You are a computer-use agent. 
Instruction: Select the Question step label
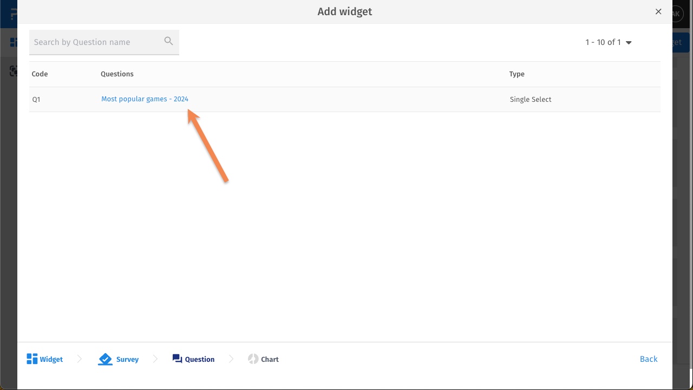click(200, 360)
